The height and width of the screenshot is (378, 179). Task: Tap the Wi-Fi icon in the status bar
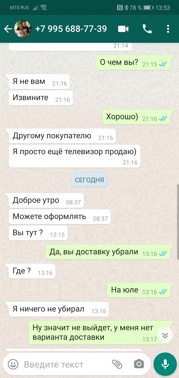tap(44, 8)
